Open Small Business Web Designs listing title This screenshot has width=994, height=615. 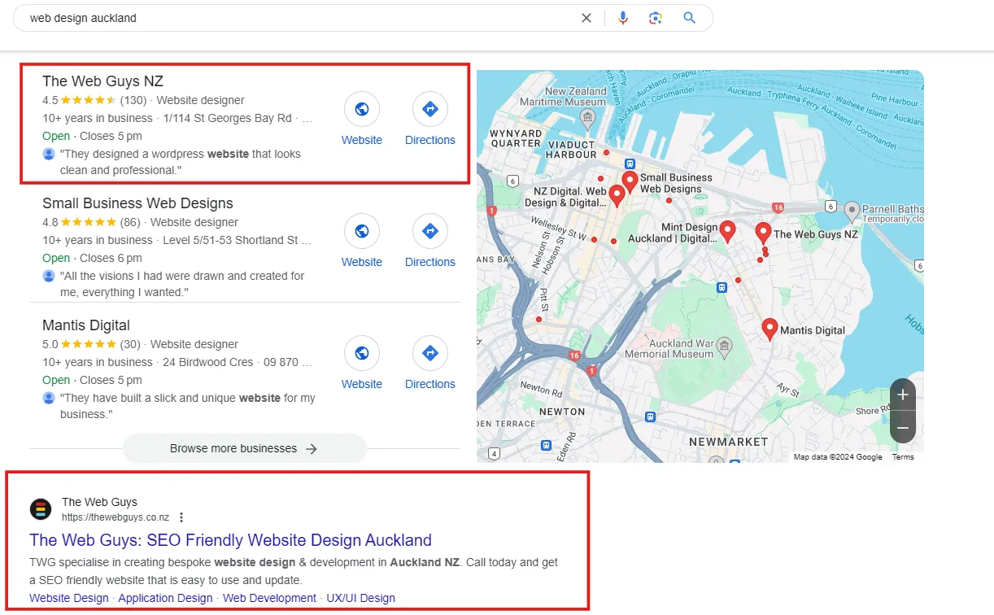137,203
